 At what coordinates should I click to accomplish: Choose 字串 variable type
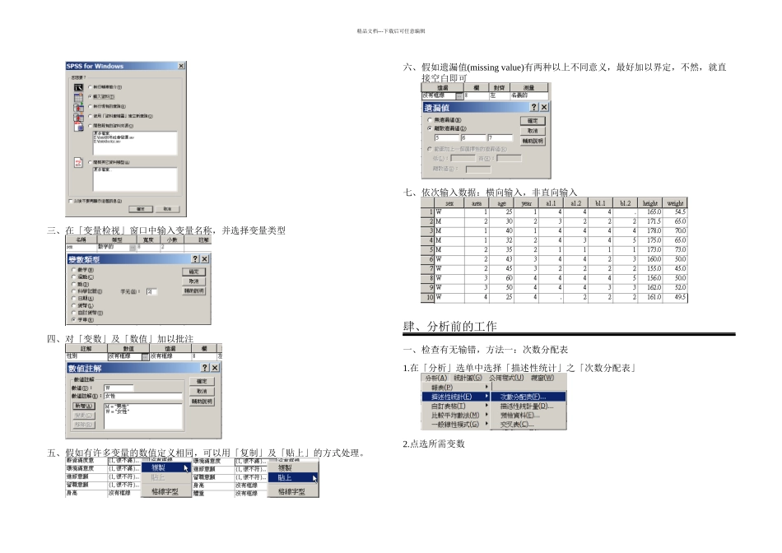[74, 319]
